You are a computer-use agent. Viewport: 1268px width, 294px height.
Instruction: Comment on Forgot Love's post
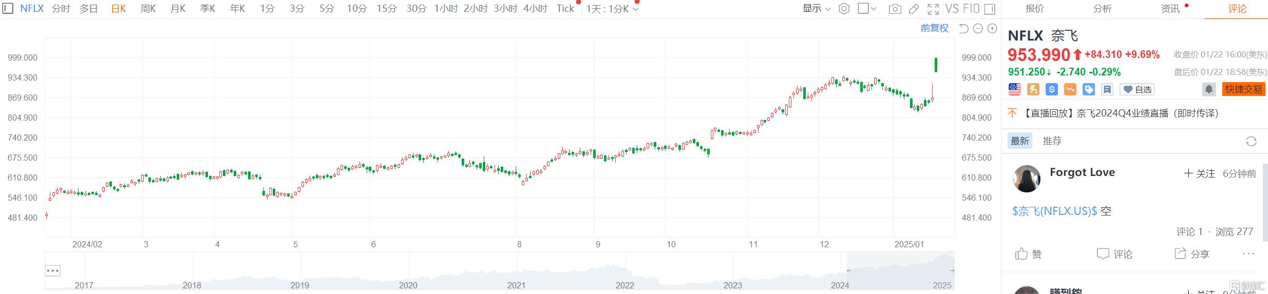[1114, 254]
